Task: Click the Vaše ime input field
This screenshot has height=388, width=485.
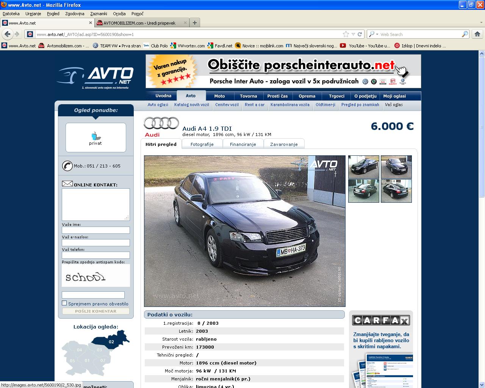Action: pos(95,230)
